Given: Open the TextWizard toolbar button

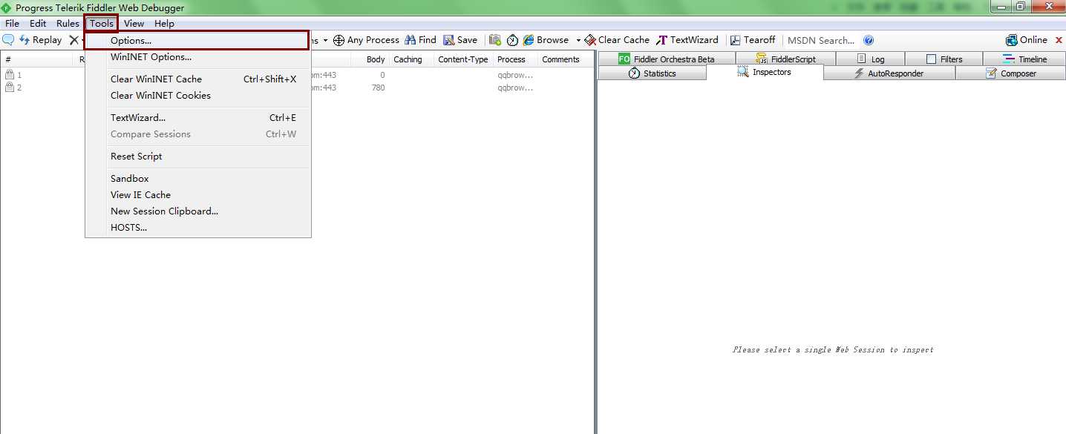Looking at the screenshot, I should coord(687,40).
